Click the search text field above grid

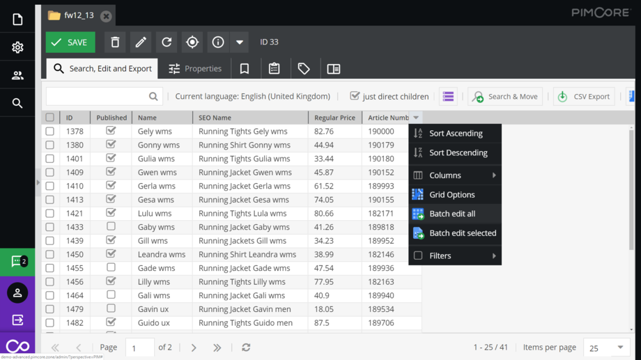click(x=98, y=97)
